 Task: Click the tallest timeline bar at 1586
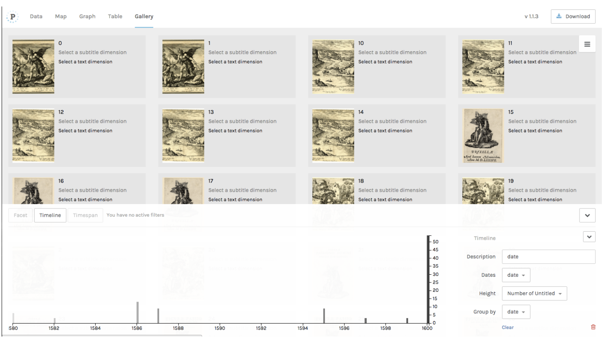point(137,313)
